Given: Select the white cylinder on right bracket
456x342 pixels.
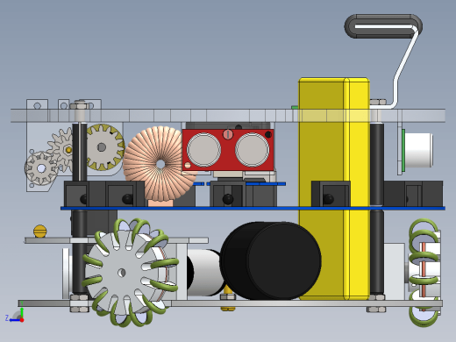Looking at the screenshot, I should coord(418,150).
